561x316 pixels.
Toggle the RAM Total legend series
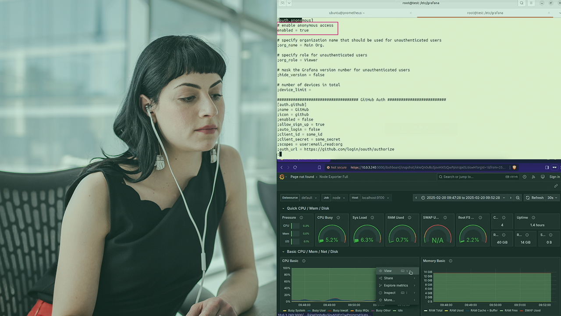433,310
